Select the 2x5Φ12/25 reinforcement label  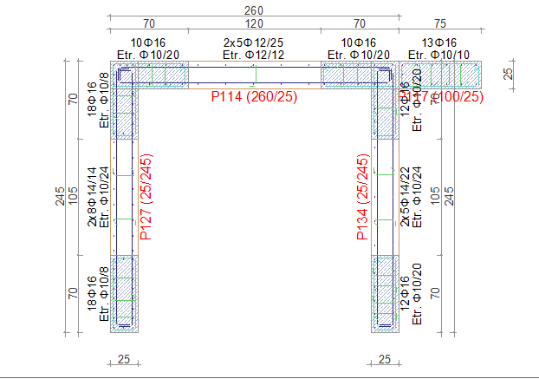pos(254,42)
